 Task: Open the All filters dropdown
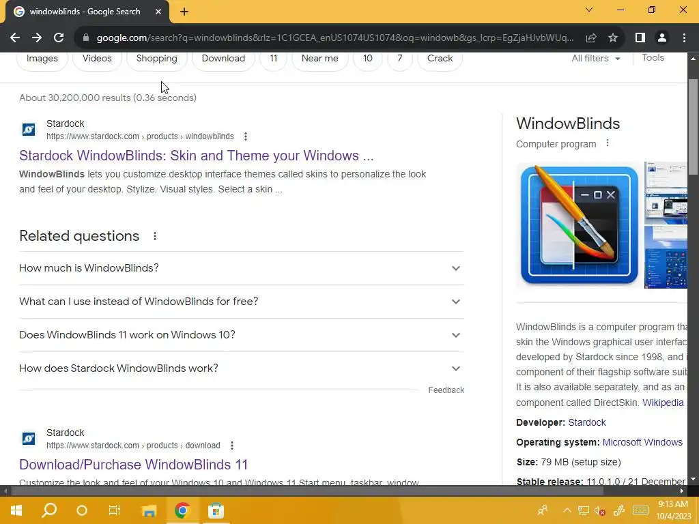coord(596,59)
